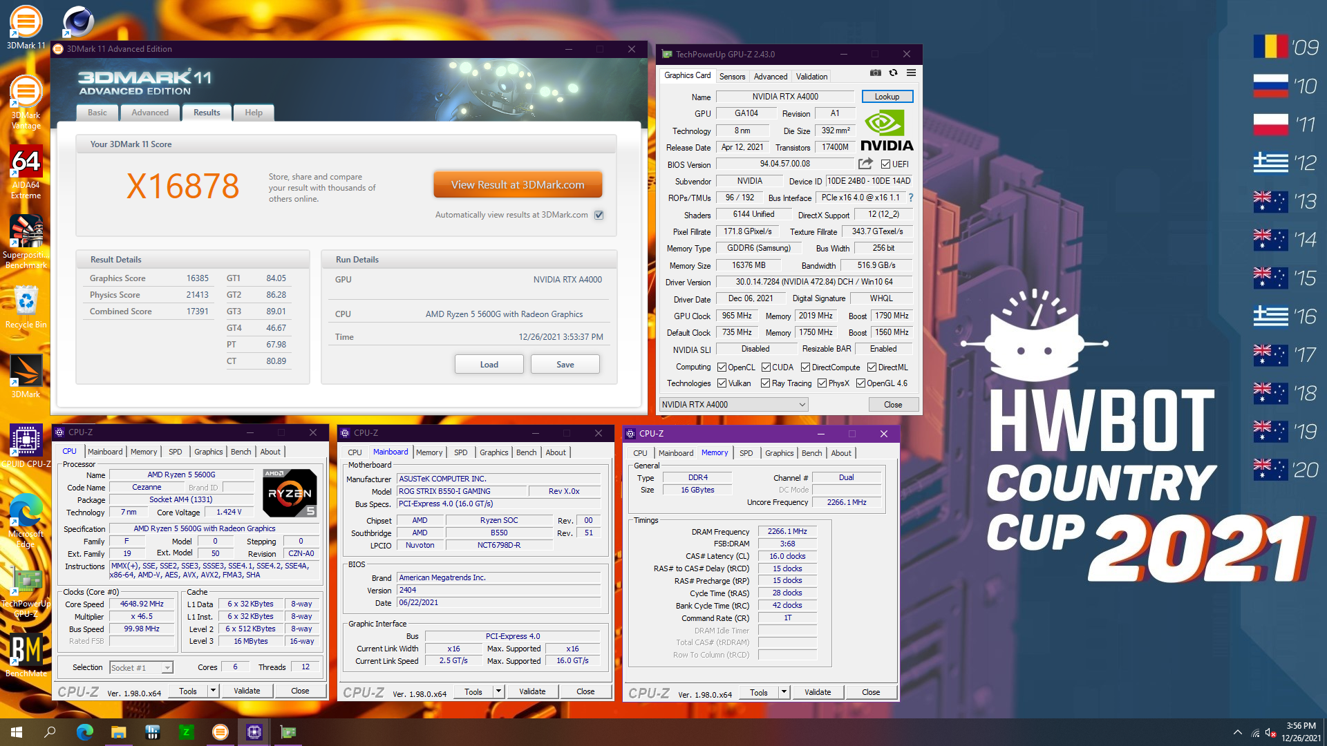
Task: Launch Superposition Benchmark desktop icon
Action: (26, 242)
